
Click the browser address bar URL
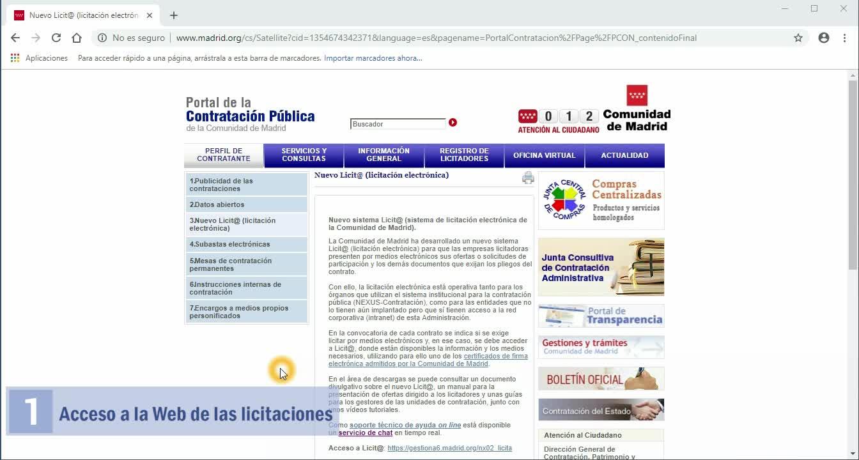(x=436, y=38)
